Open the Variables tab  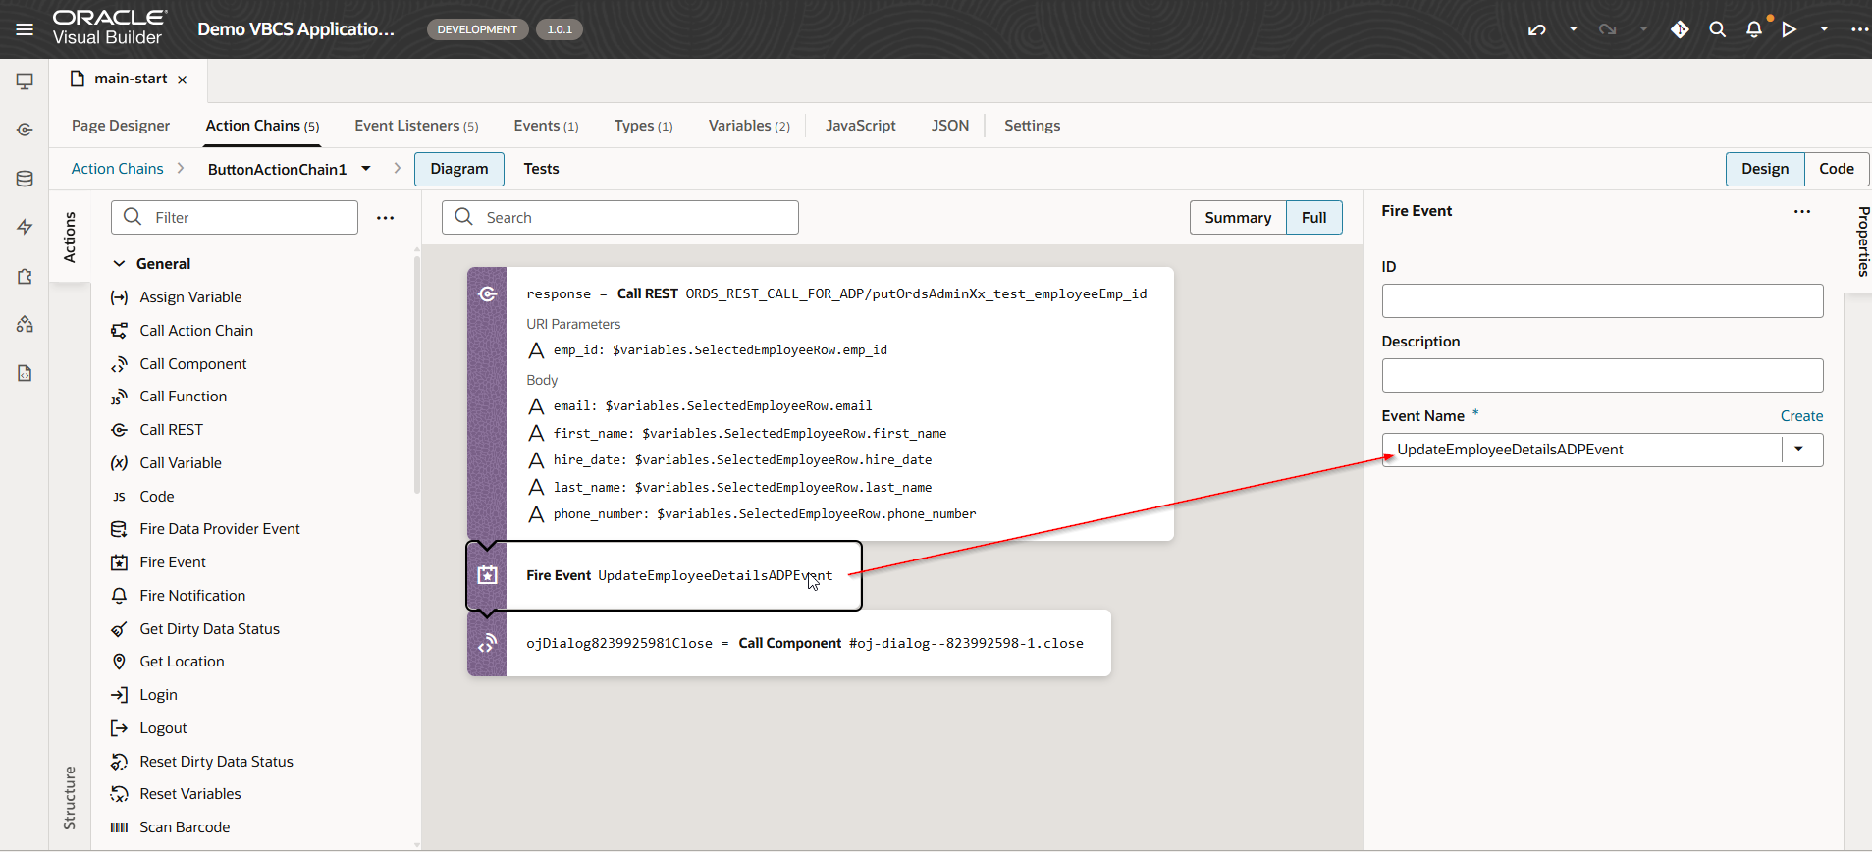click(748, 126)
